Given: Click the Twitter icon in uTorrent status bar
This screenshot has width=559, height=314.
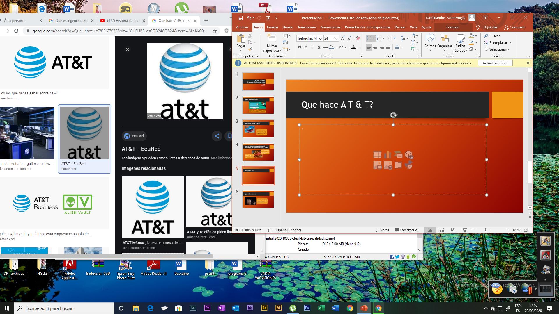Looking at the screenshot, I should click(x=397, y=257).
